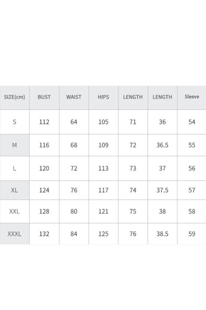Select the HIPS column header
The width and height of the screenshot is (206, 310).
pyautogui.click(x=103, y=97)
